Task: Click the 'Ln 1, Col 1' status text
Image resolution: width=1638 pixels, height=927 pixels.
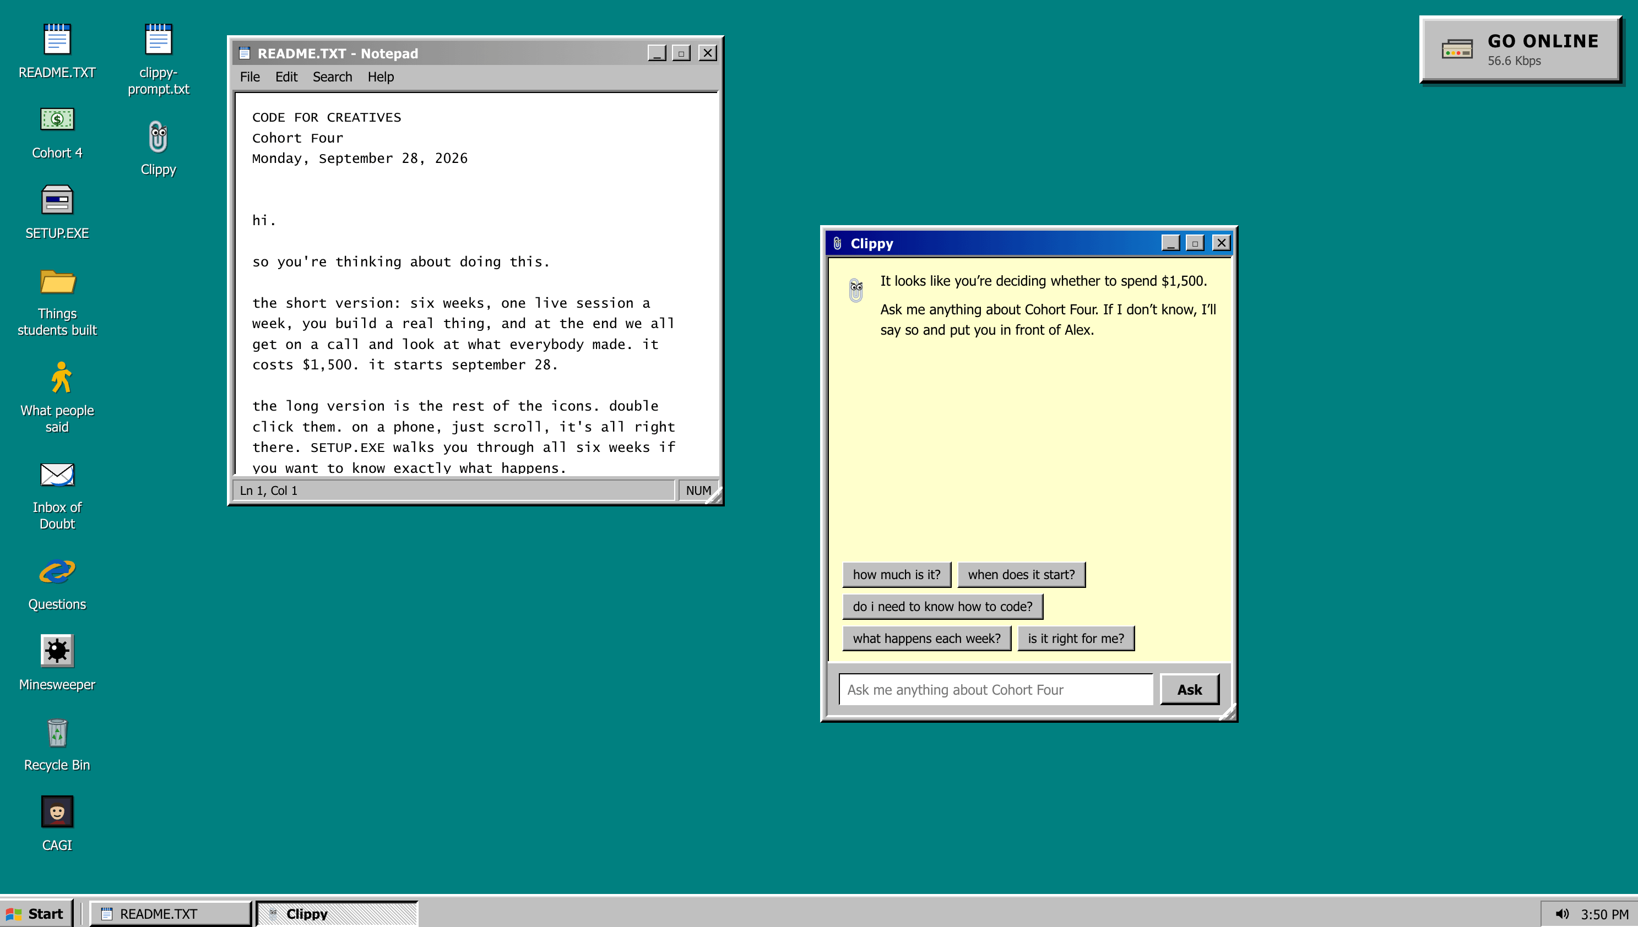Action: 268,490
